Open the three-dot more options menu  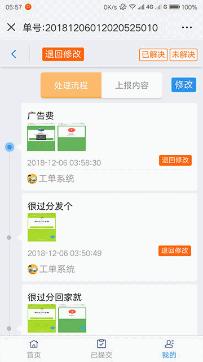point(187,28)
